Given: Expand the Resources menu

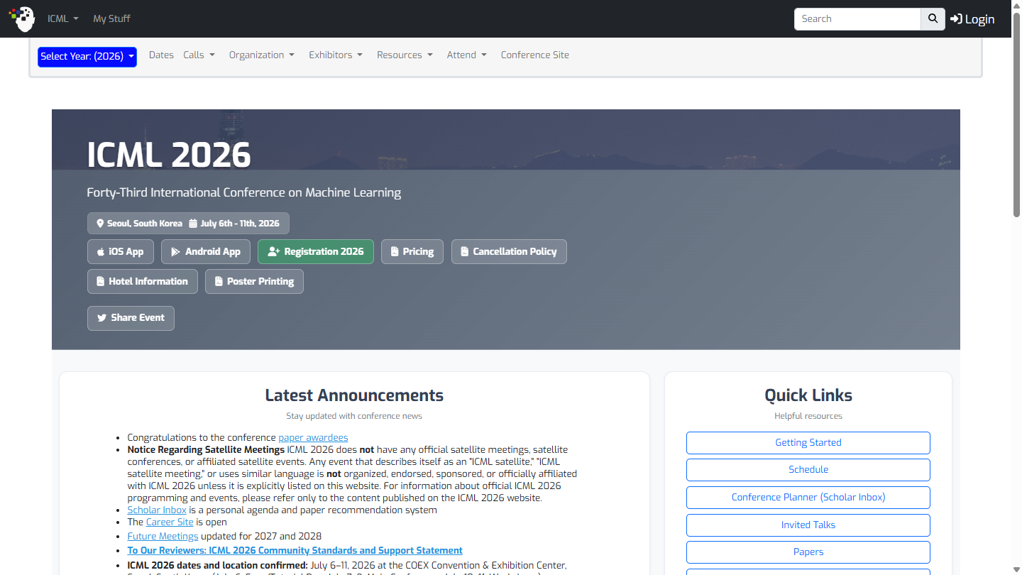Looking at the screenshot, I should click(405, 55).
